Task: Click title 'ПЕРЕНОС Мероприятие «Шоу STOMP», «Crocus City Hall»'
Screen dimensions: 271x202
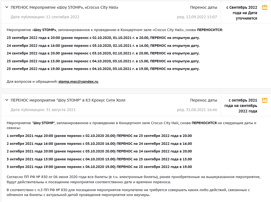Action: tap(64, 7)
